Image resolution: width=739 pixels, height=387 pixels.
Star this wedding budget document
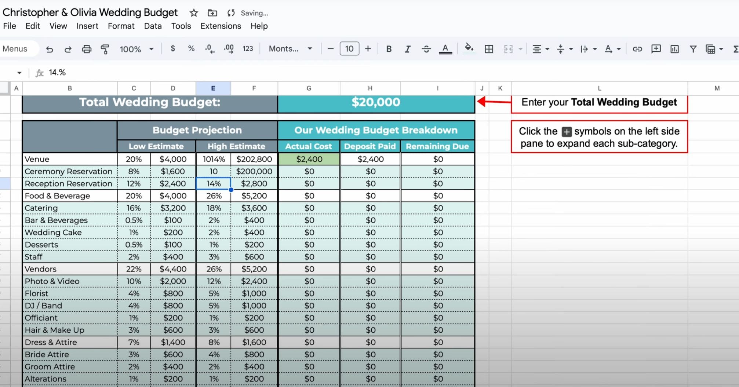(x=194, y=13)
